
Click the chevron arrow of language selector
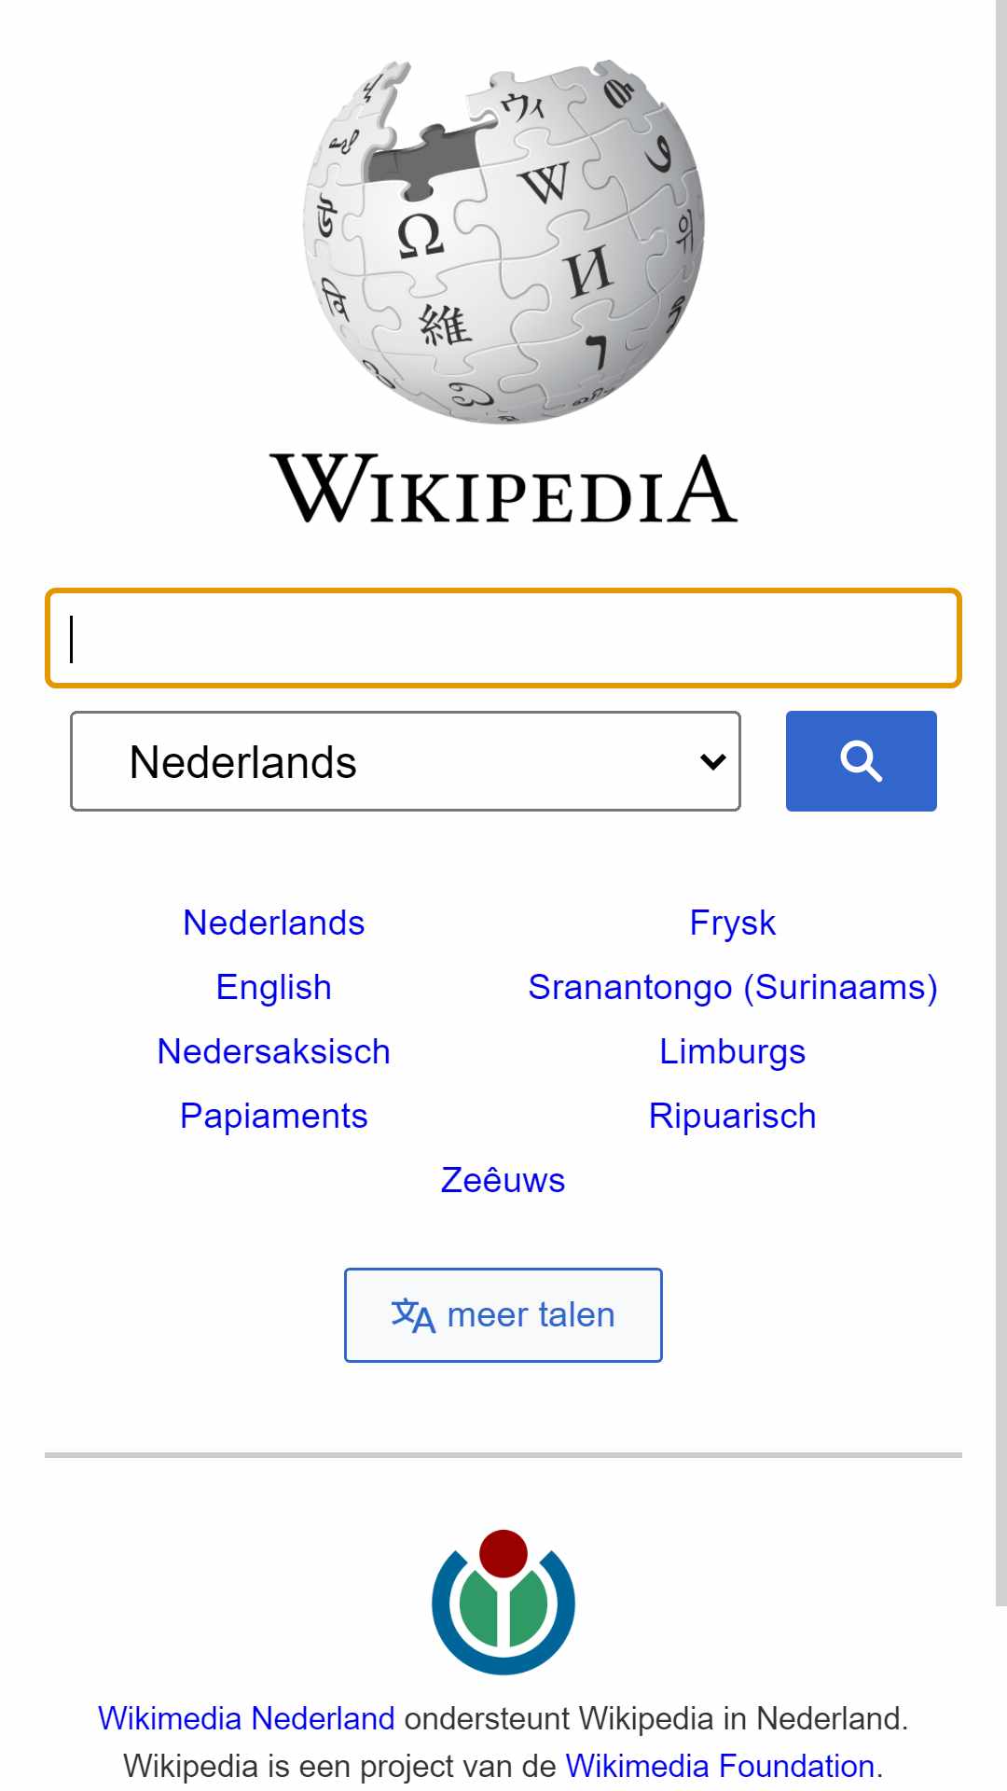coord(713,762)
